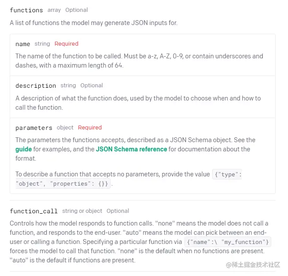Click the Optional label beside function_call
The image size is (288, 276).
(118, 211)
